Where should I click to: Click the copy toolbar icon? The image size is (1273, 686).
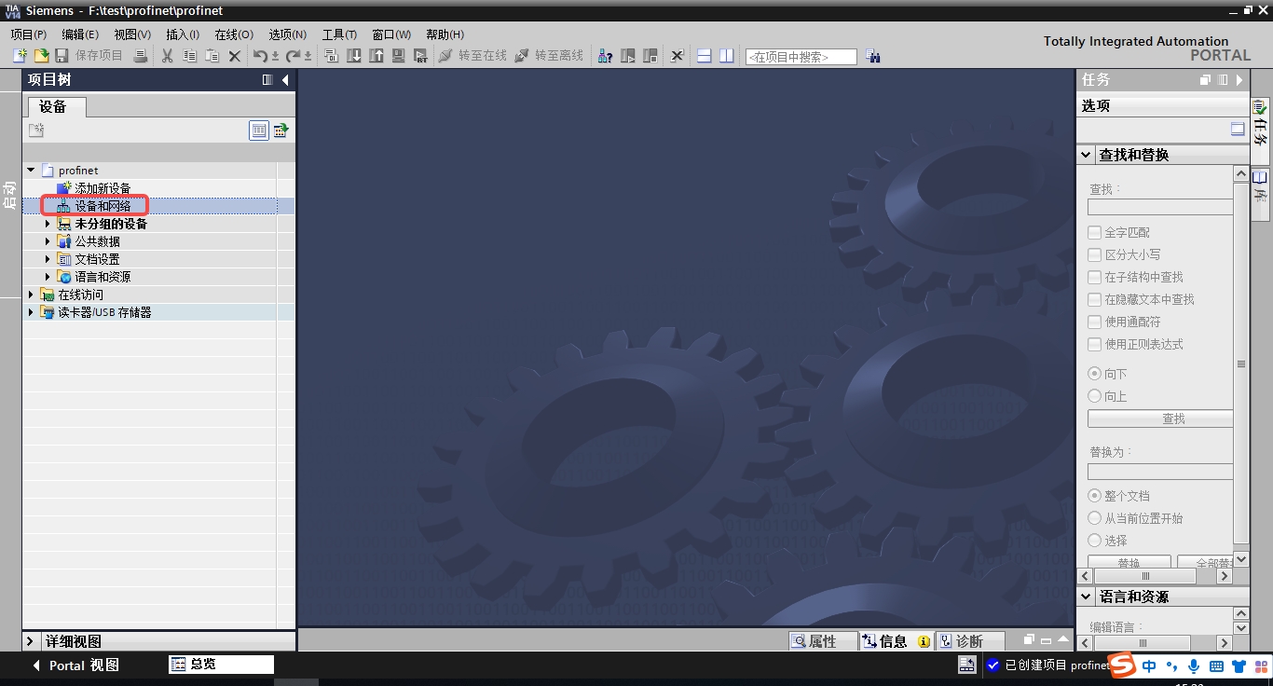point(189,56)
